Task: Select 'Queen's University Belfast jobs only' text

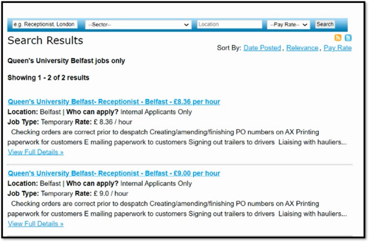Action: click(66, 61)
